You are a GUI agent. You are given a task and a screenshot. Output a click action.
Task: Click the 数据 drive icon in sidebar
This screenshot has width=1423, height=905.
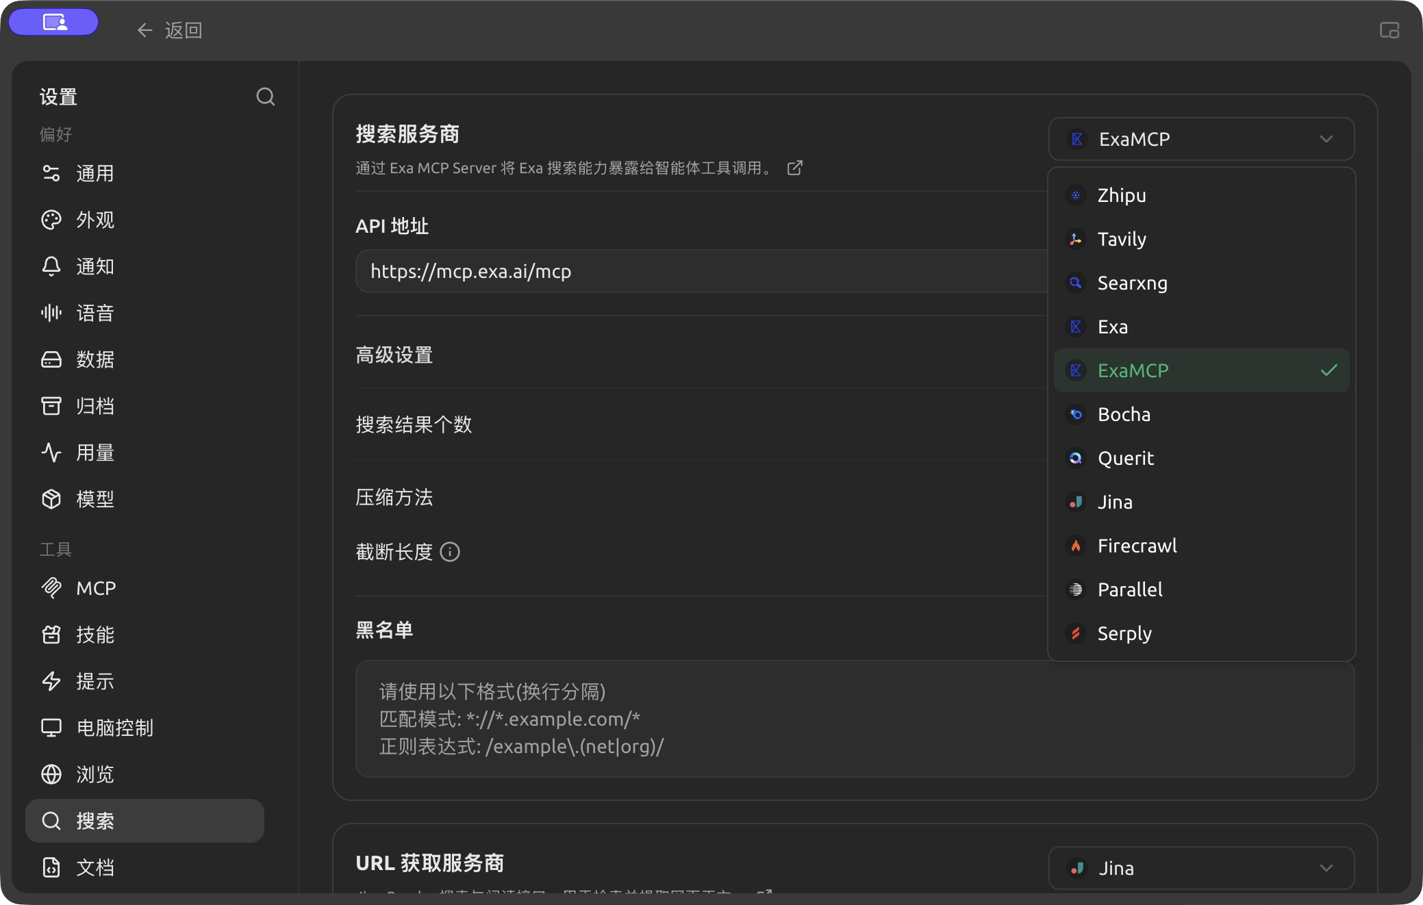(51, 360)
